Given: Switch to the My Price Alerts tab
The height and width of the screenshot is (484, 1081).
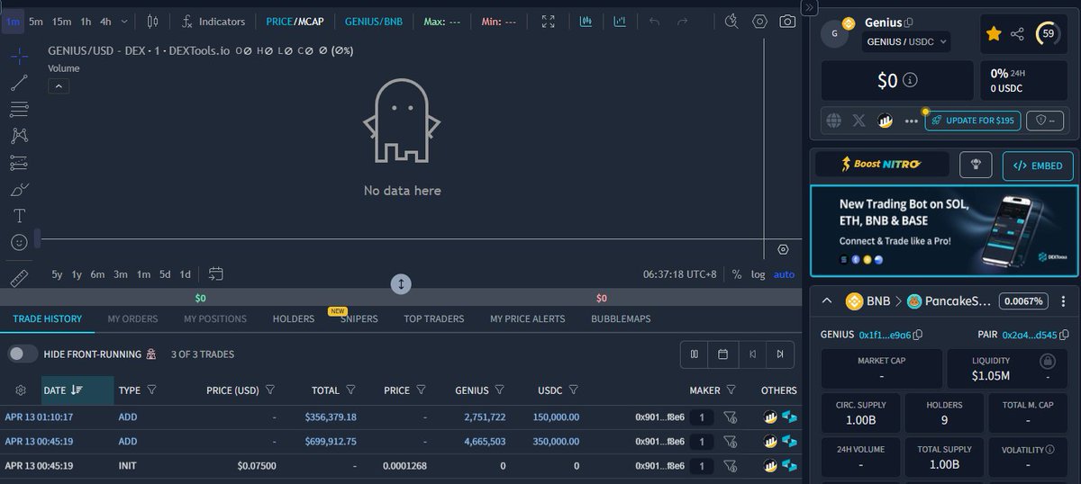Looking at the screenshot, I should (x=528, y=318).
